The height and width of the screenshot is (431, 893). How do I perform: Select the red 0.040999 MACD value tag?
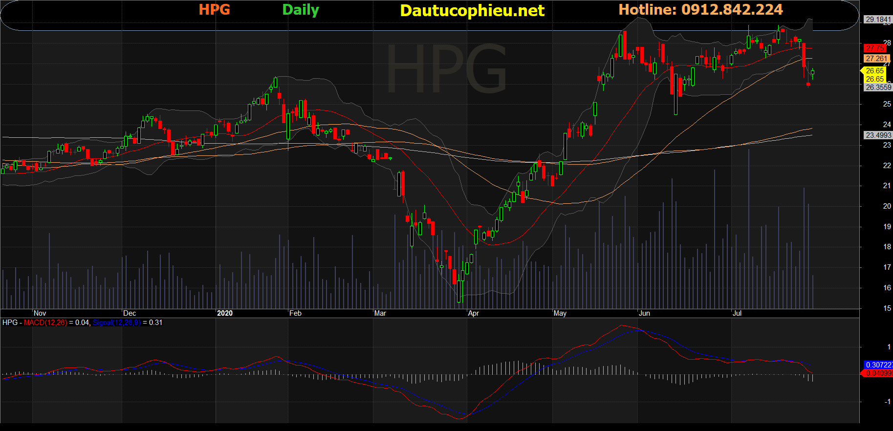878,373
